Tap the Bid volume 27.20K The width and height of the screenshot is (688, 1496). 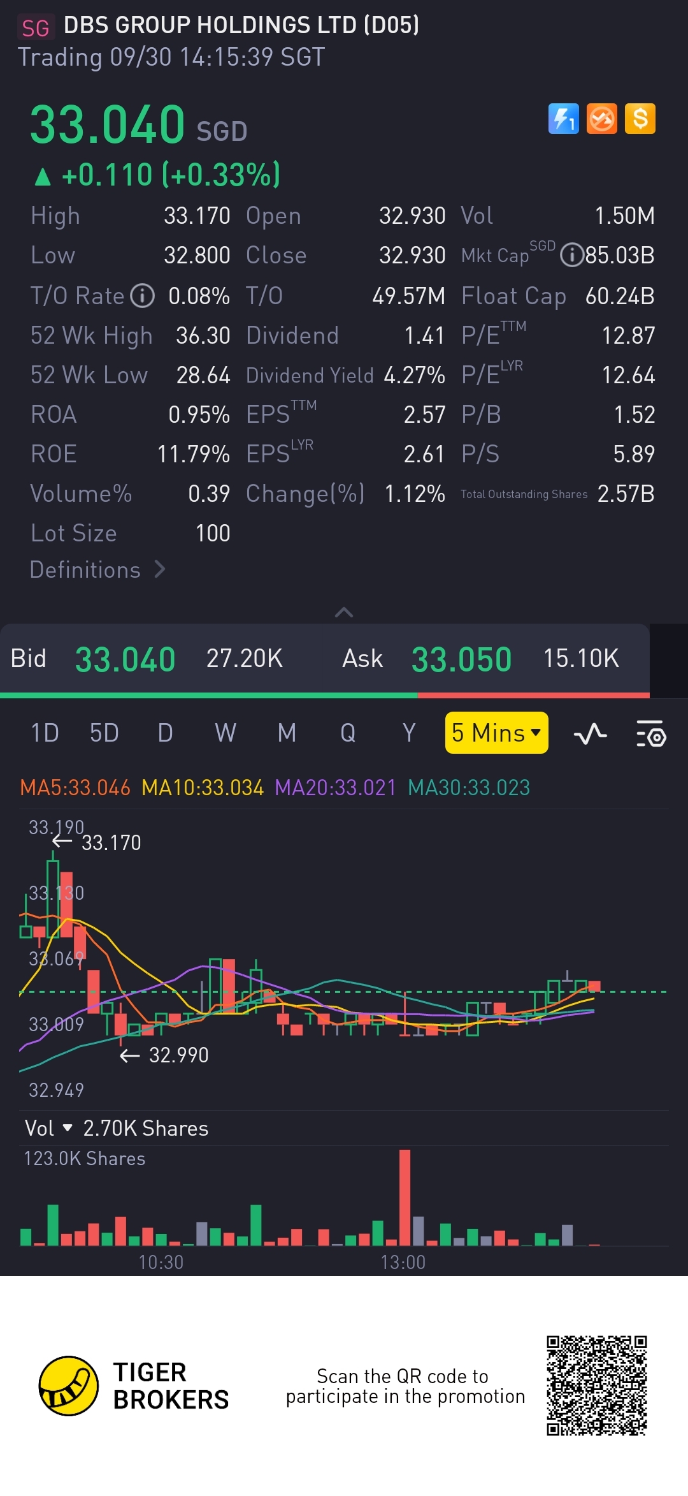pyautogui.click(x=245, y=659)
